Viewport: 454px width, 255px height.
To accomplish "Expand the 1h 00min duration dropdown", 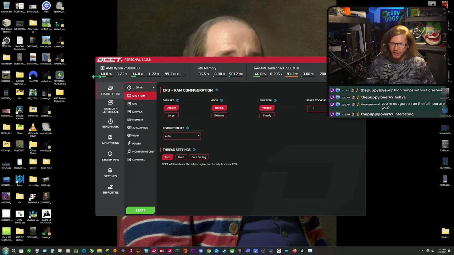I will [141, 87].
